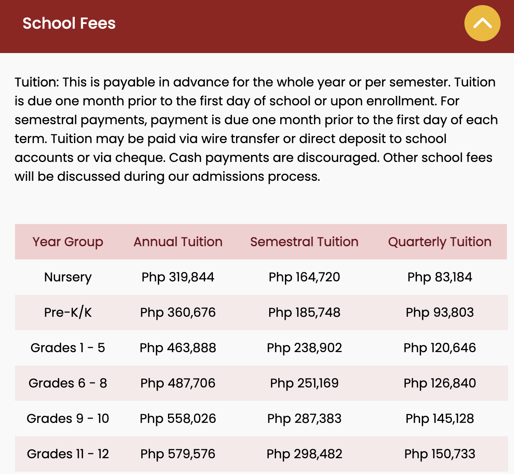Click the Grades 9 - 10 row label
Viewport: 514px width, 474px height.
click(68, 419)
